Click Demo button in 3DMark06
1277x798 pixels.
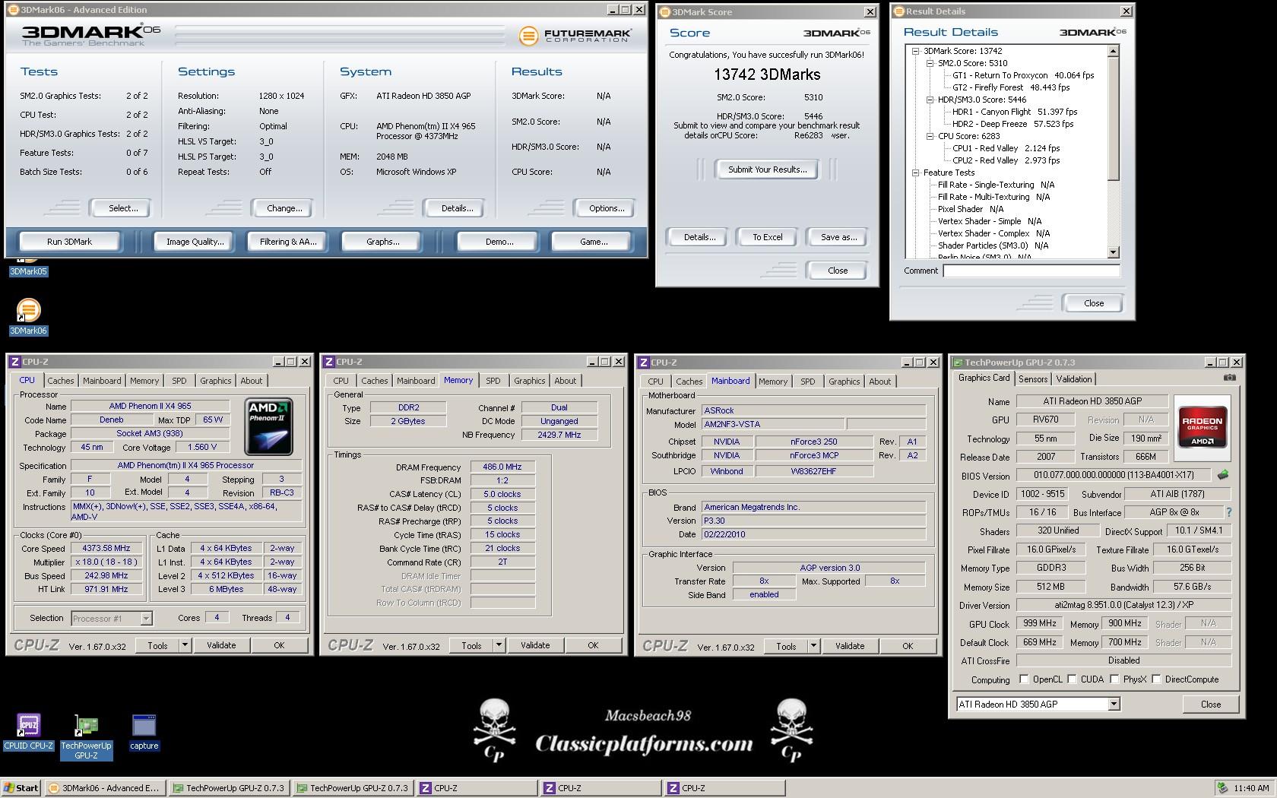499,242
